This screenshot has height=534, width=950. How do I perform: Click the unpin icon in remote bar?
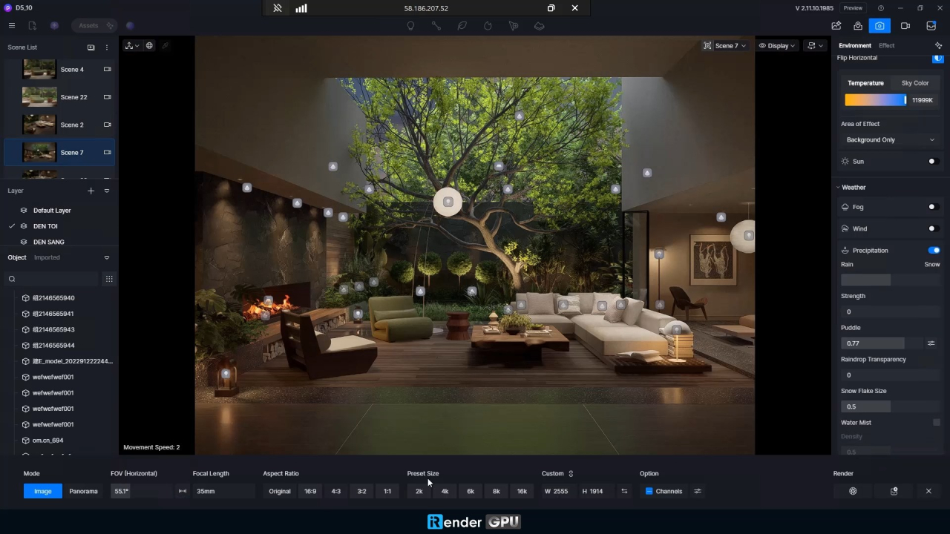click(x=278, y=8)
